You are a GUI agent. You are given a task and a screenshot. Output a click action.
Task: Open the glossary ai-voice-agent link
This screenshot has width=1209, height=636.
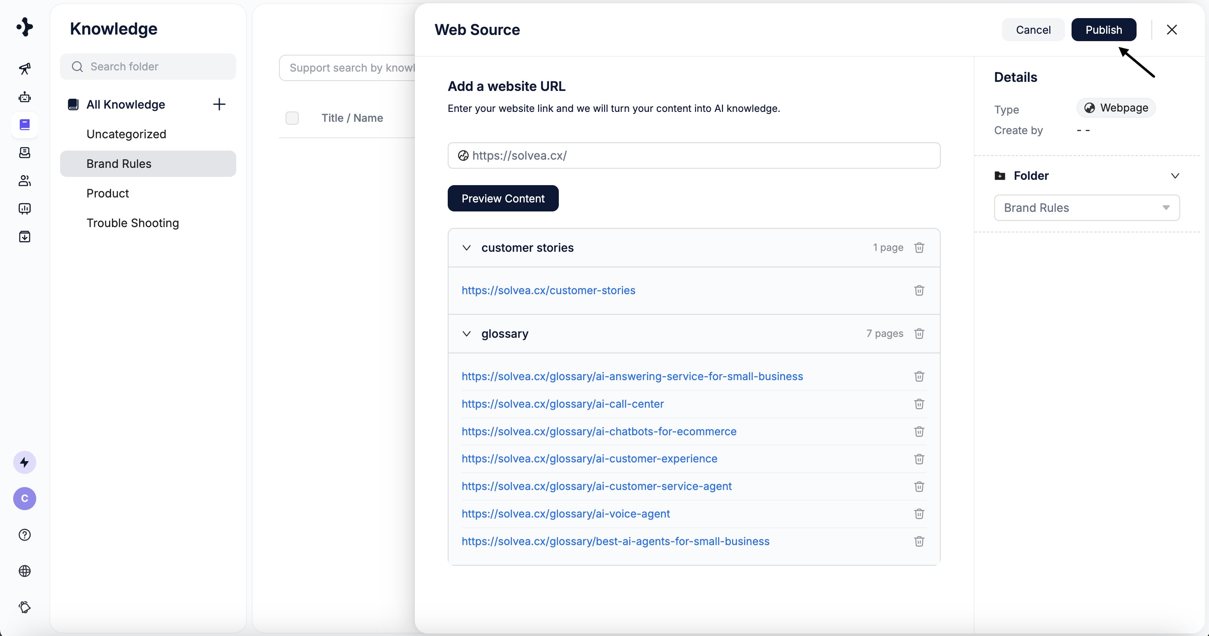point(565,514)
